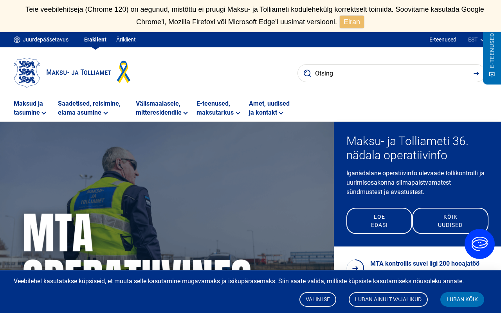The image size is (501, 313).
Task: Expand the Maksud ja tasumine menu
Action: point(30,108)
